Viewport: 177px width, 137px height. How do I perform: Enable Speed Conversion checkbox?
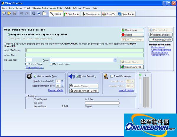112,76
